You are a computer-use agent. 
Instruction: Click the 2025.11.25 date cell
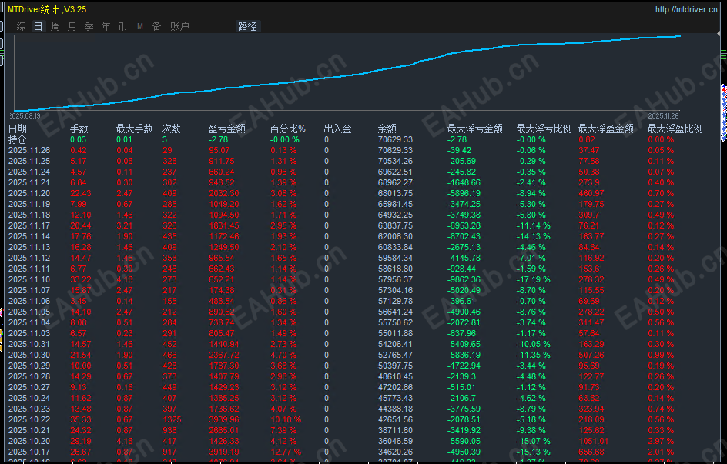(x=29, y=161)
